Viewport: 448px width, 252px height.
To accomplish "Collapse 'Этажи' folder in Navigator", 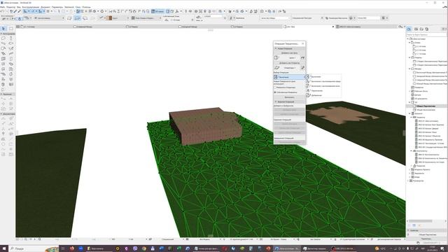I will coord(409,43).
